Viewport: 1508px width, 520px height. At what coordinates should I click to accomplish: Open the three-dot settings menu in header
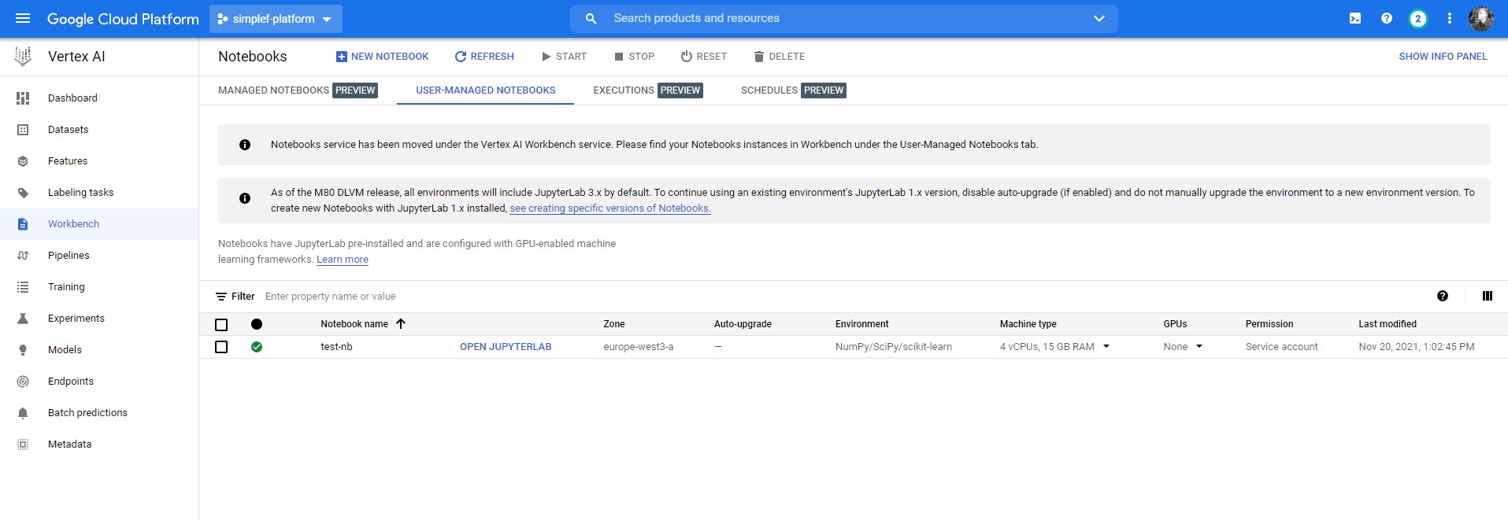point(1449,18)
